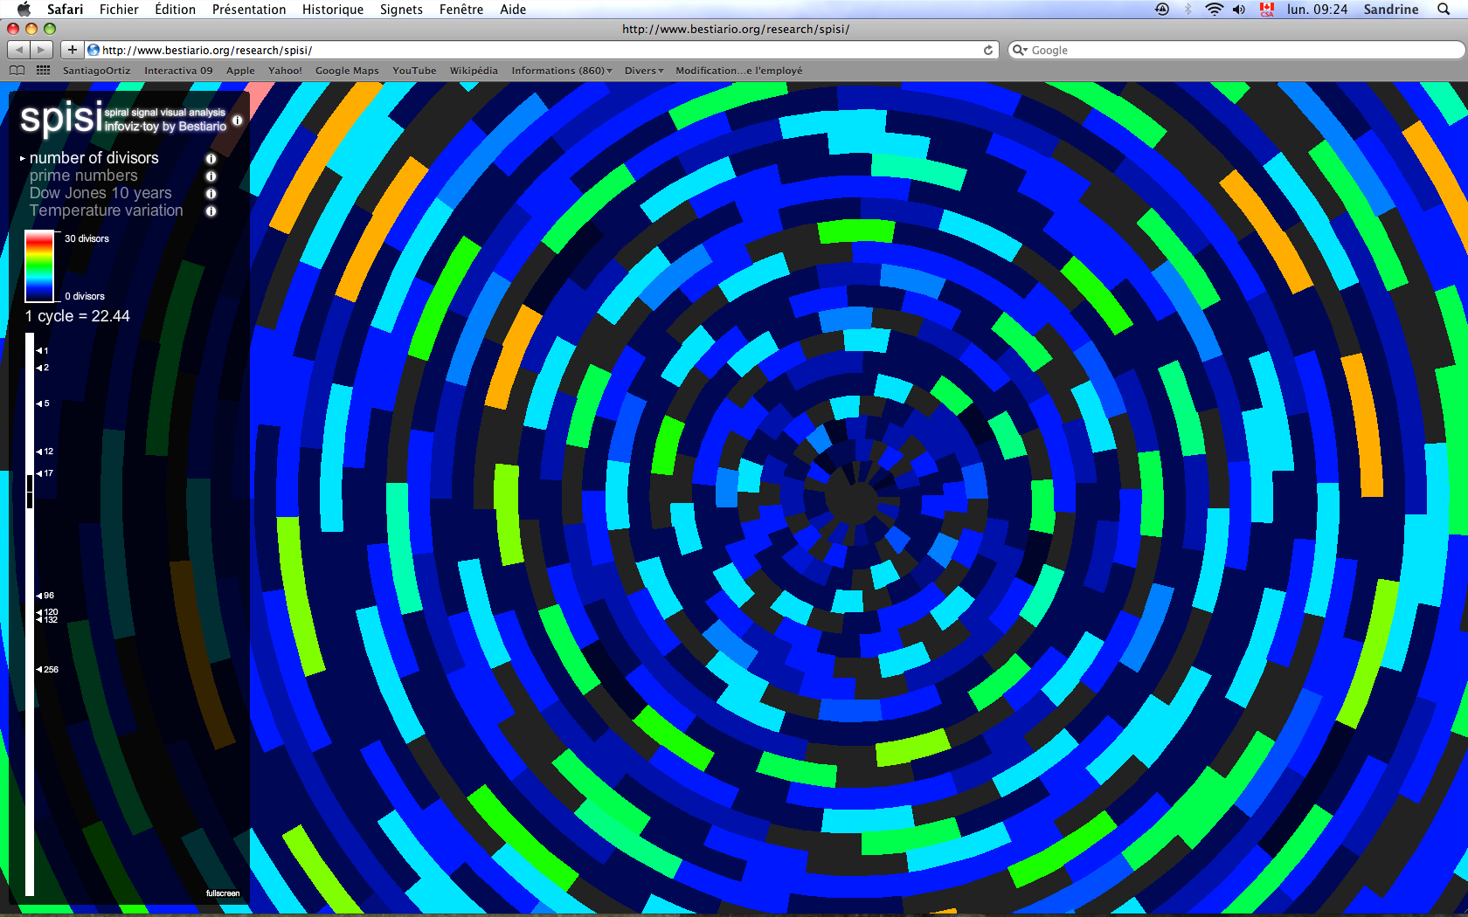
Task: Open the Signets menu
Action: pyautogui.click(x=401, y=10)
